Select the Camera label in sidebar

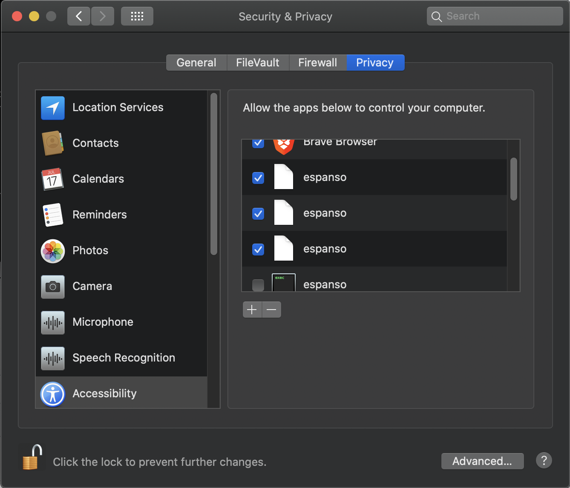coord(92,286)
